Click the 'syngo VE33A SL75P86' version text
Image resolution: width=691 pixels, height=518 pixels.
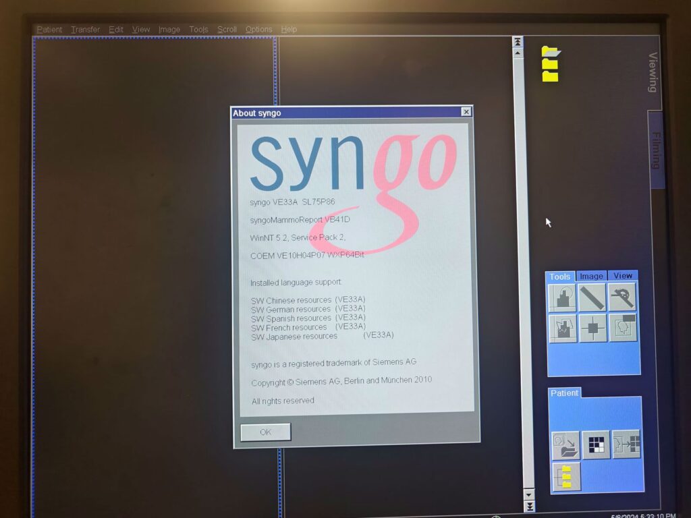coord(292,202)
